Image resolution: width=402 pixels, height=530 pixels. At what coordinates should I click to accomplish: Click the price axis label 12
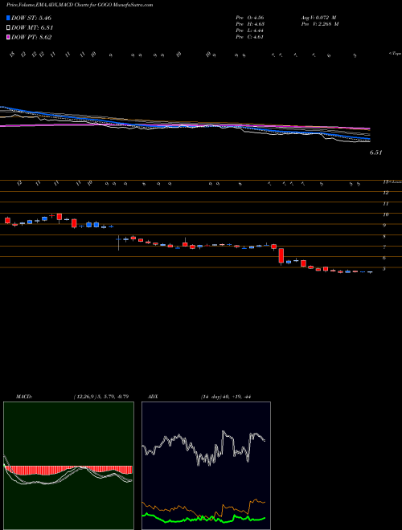(x=385, y=193)
